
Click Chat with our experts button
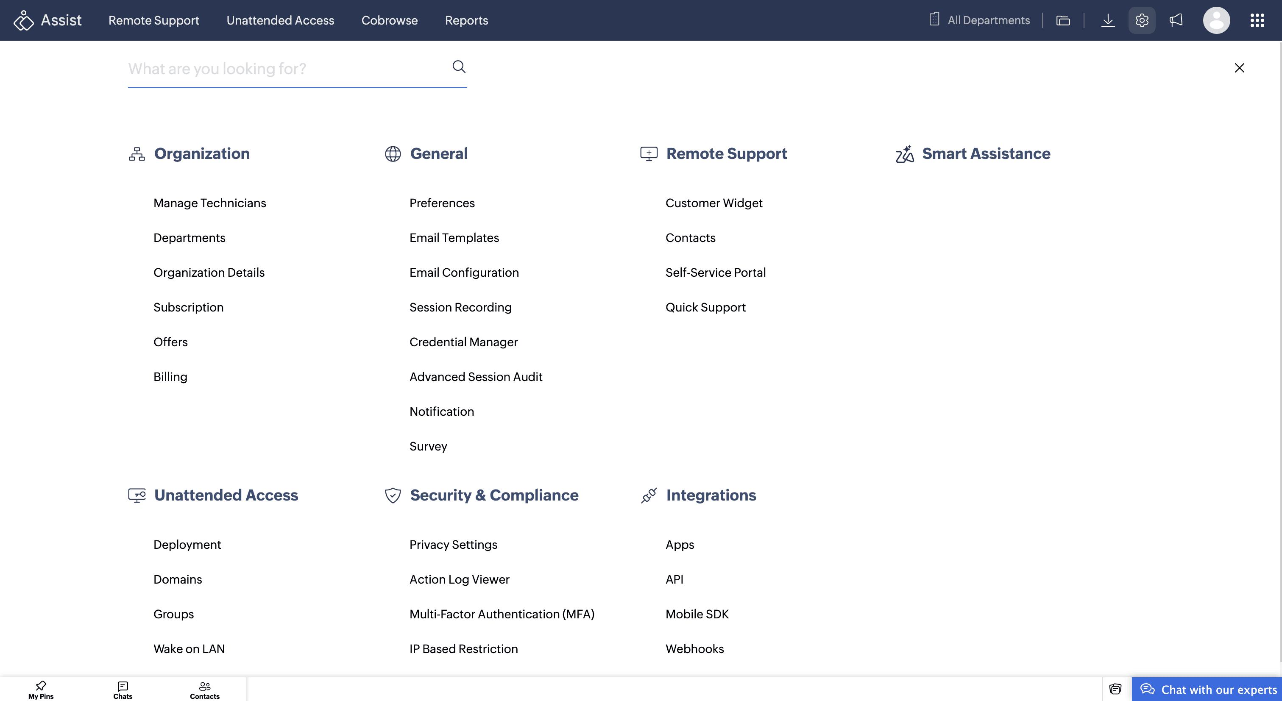(x=1207, y=690)
